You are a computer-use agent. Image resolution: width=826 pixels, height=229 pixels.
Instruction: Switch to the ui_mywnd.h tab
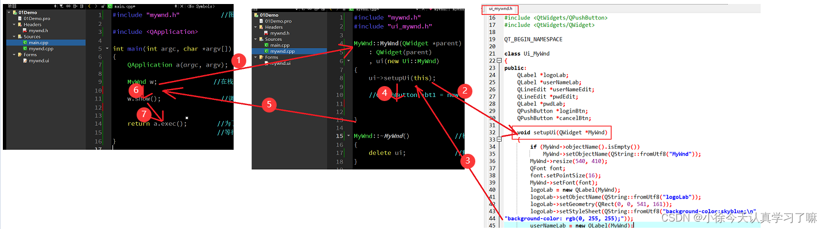(x=500, y=9)
